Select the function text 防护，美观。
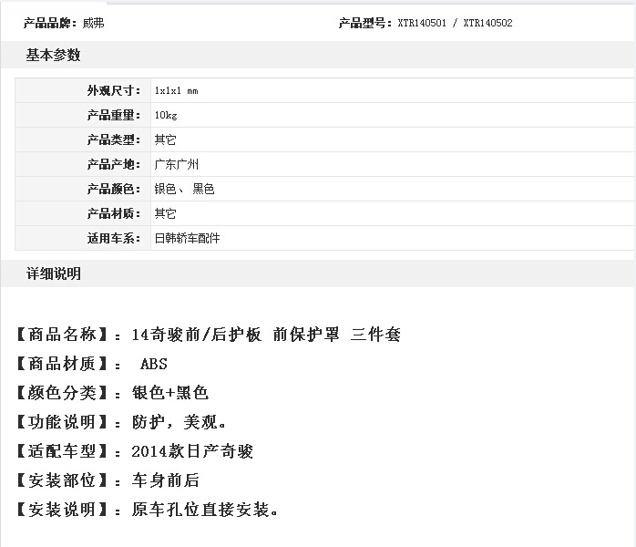The height and width of the screenshot is (547, 636). tap(179, 422)
